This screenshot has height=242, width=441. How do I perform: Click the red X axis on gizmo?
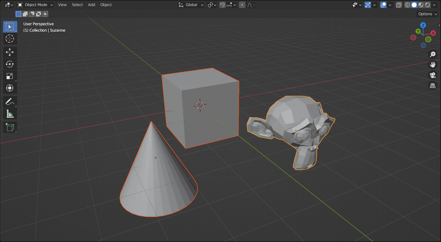pyautogui.click(x=433, y=33)
